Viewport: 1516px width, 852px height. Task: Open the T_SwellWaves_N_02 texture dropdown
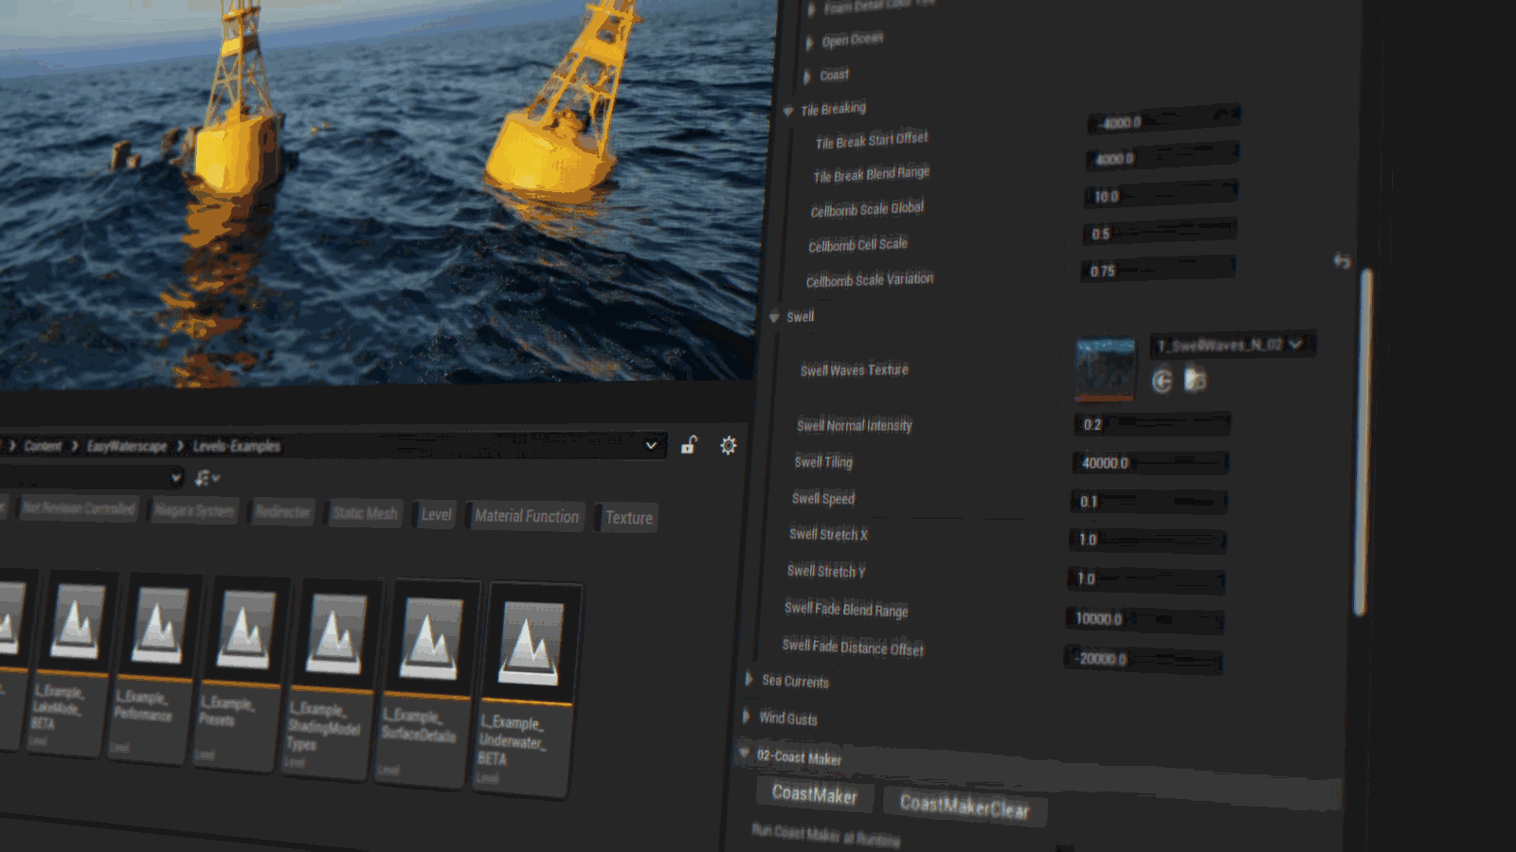[1233, 345]
